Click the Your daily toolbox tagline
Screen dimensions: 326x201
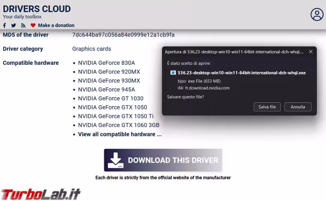[x=22, y=17]
